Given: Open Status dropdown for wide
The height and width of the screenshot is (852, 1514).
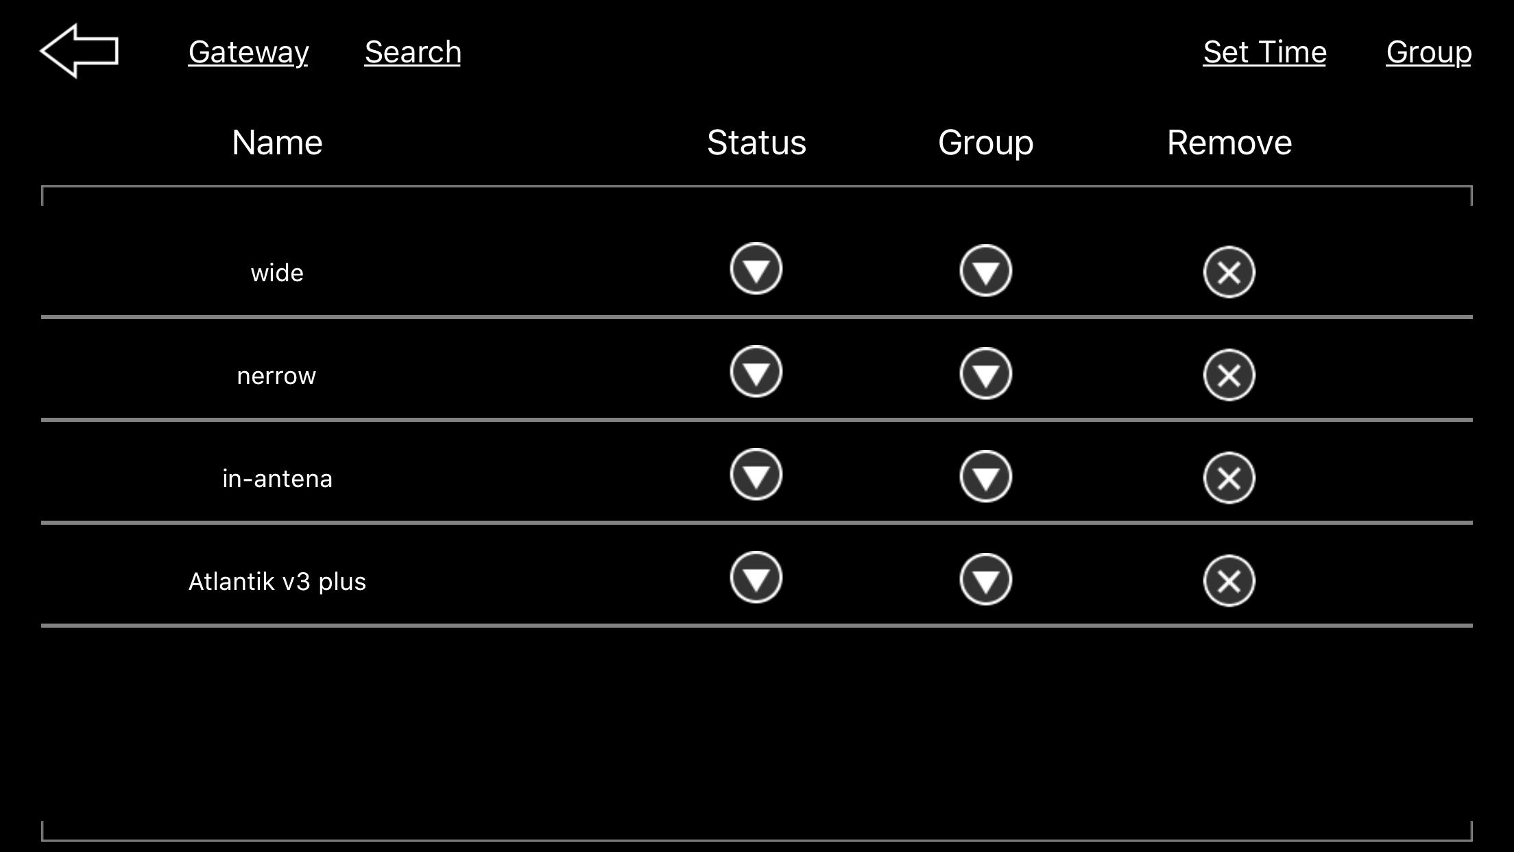Looking at the screenshot, I should [756, 269].
